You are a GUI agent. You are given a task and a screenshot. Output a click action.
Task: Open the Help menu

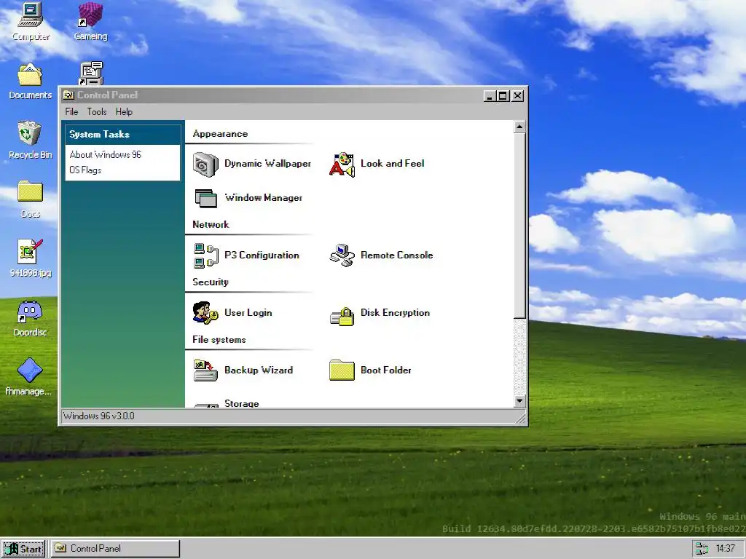tap(124, 111)
